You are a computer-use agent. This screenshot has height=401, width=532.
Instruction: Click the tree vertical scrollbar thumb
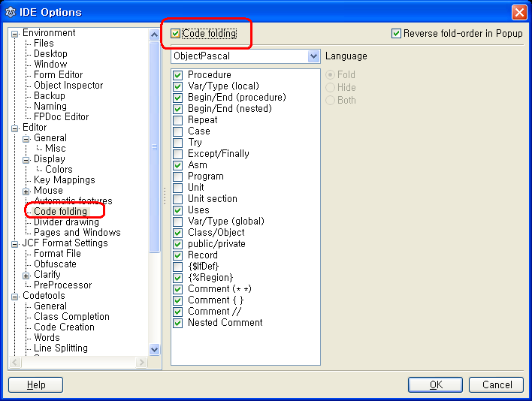(154, 147)
